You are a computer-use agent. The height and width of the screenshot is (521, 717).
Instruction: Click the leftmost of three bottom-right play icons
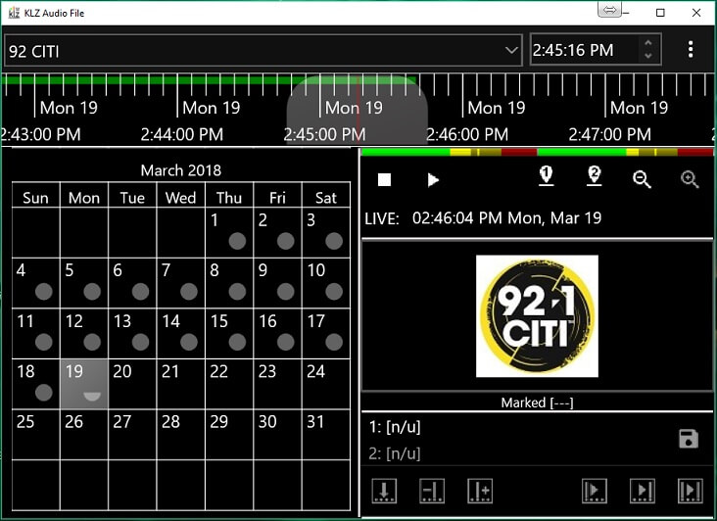click(x=594, y=491)
